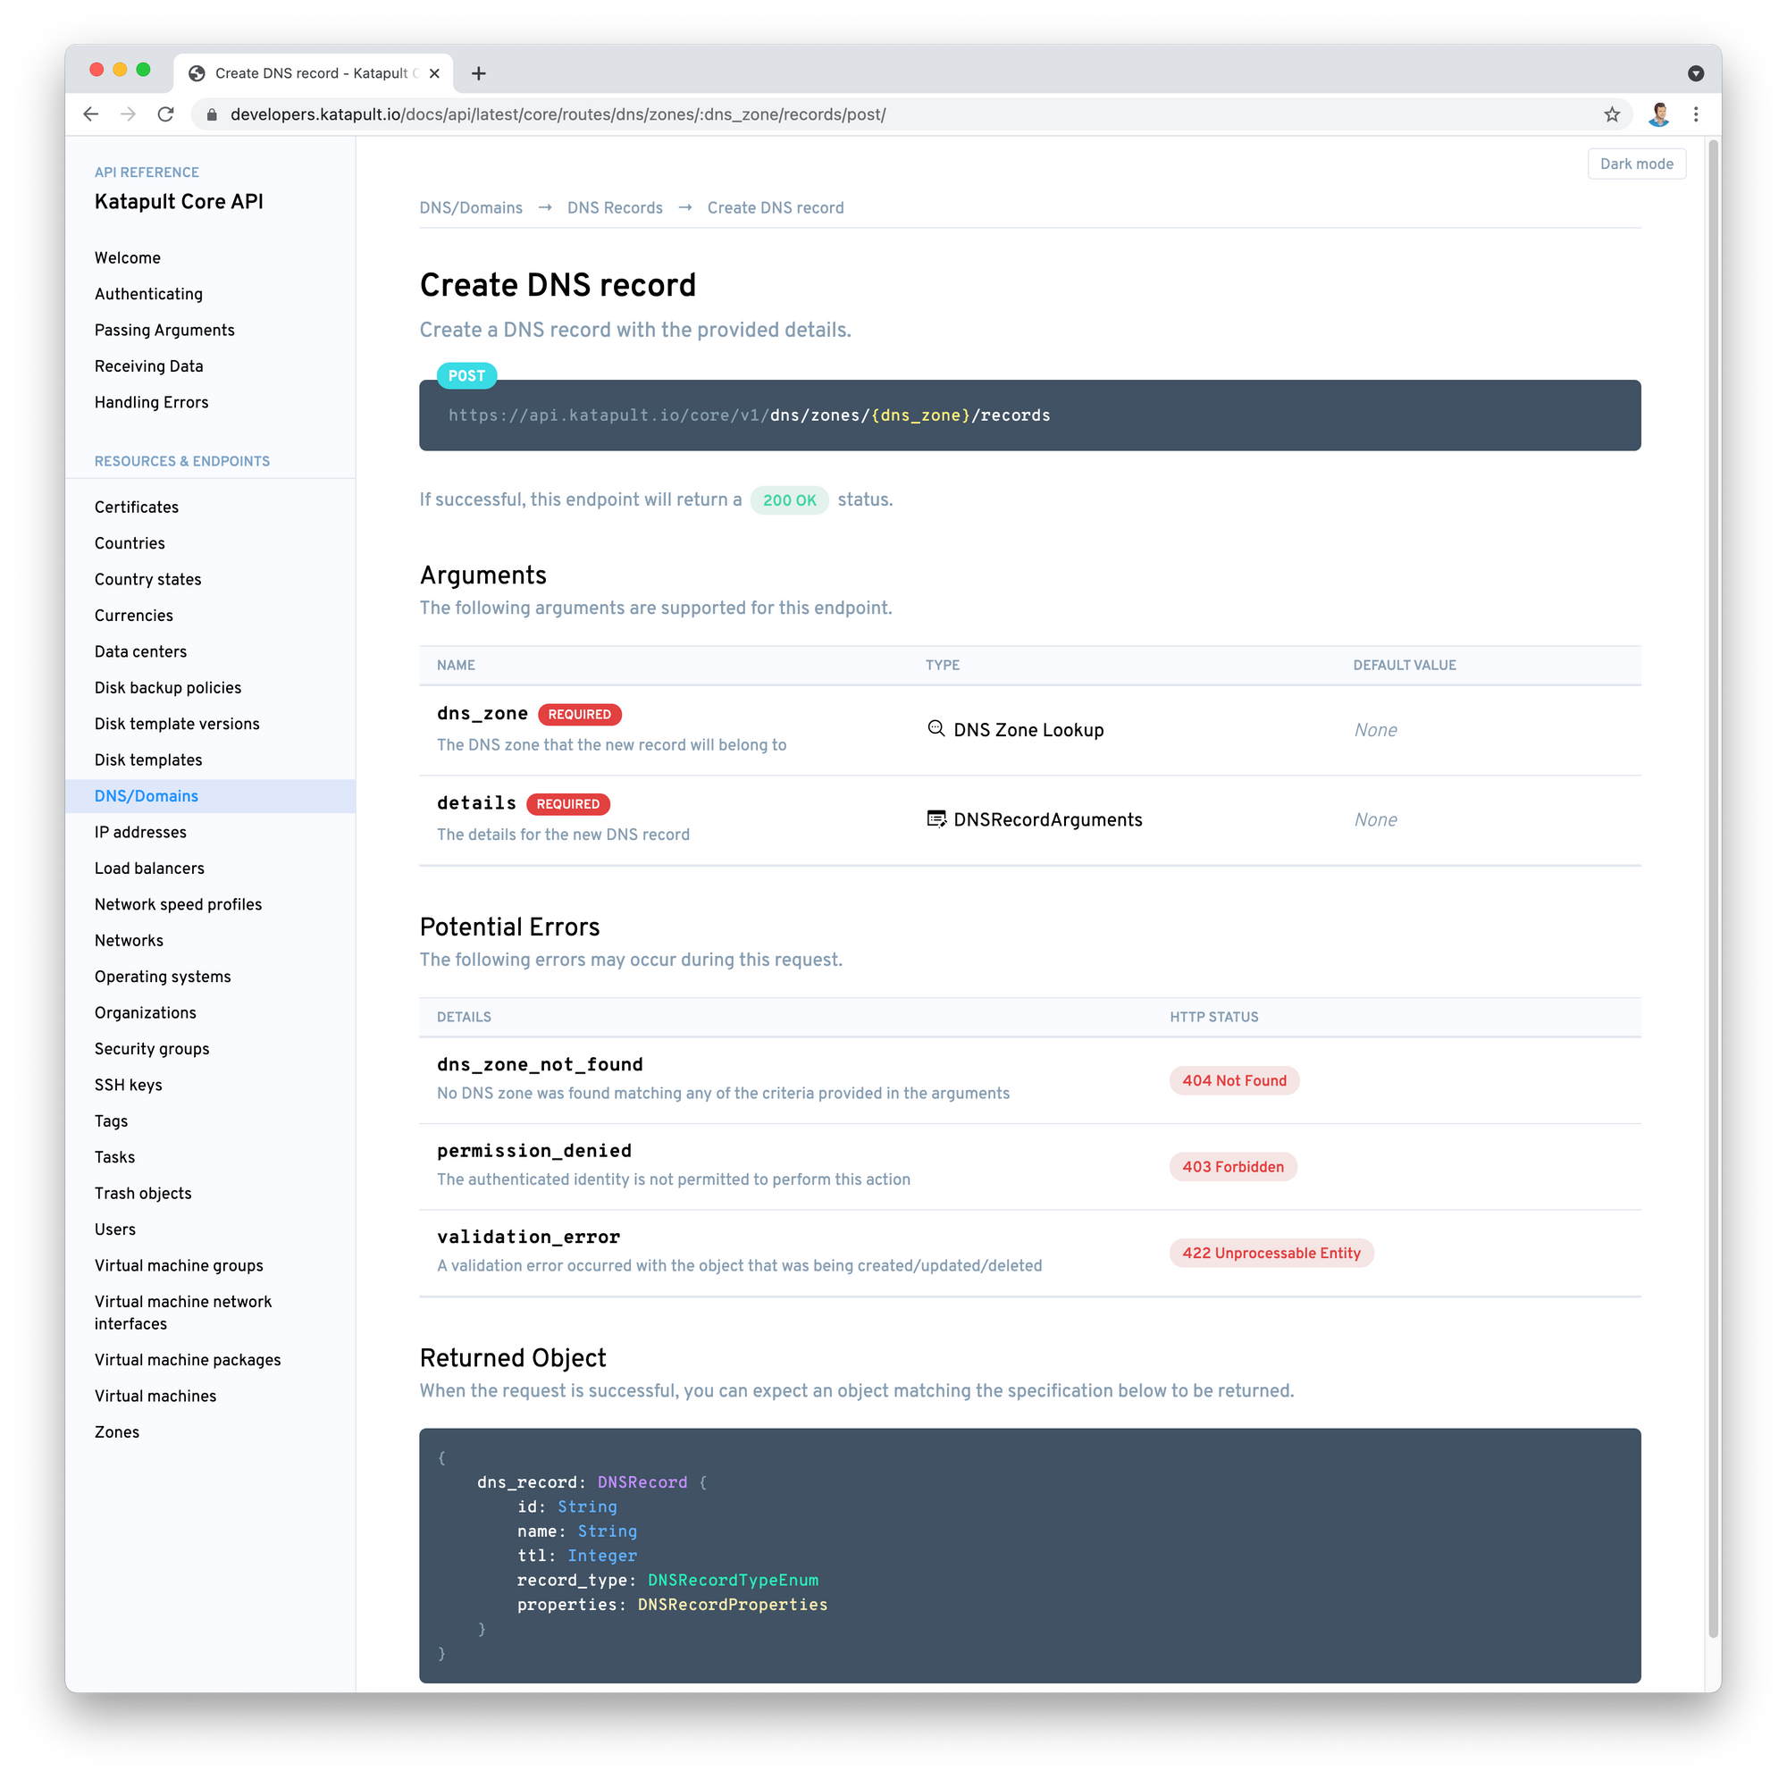Open Network speed profiles in sidebar

(x=178, y=904)
